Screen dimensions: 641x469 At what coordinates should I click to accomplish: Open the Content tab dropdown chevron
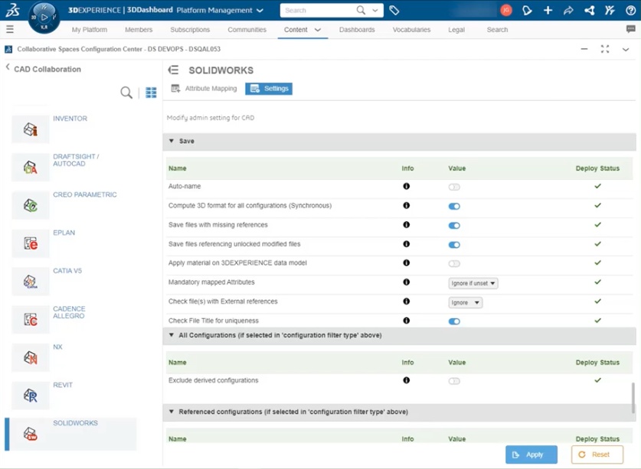(318, 30)
